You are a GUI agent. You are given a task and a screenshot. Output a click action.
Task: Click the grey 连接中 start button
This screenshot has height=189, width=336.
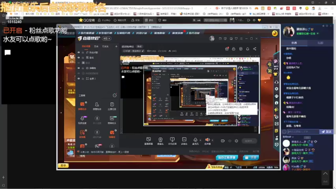(x=249, y=141)
